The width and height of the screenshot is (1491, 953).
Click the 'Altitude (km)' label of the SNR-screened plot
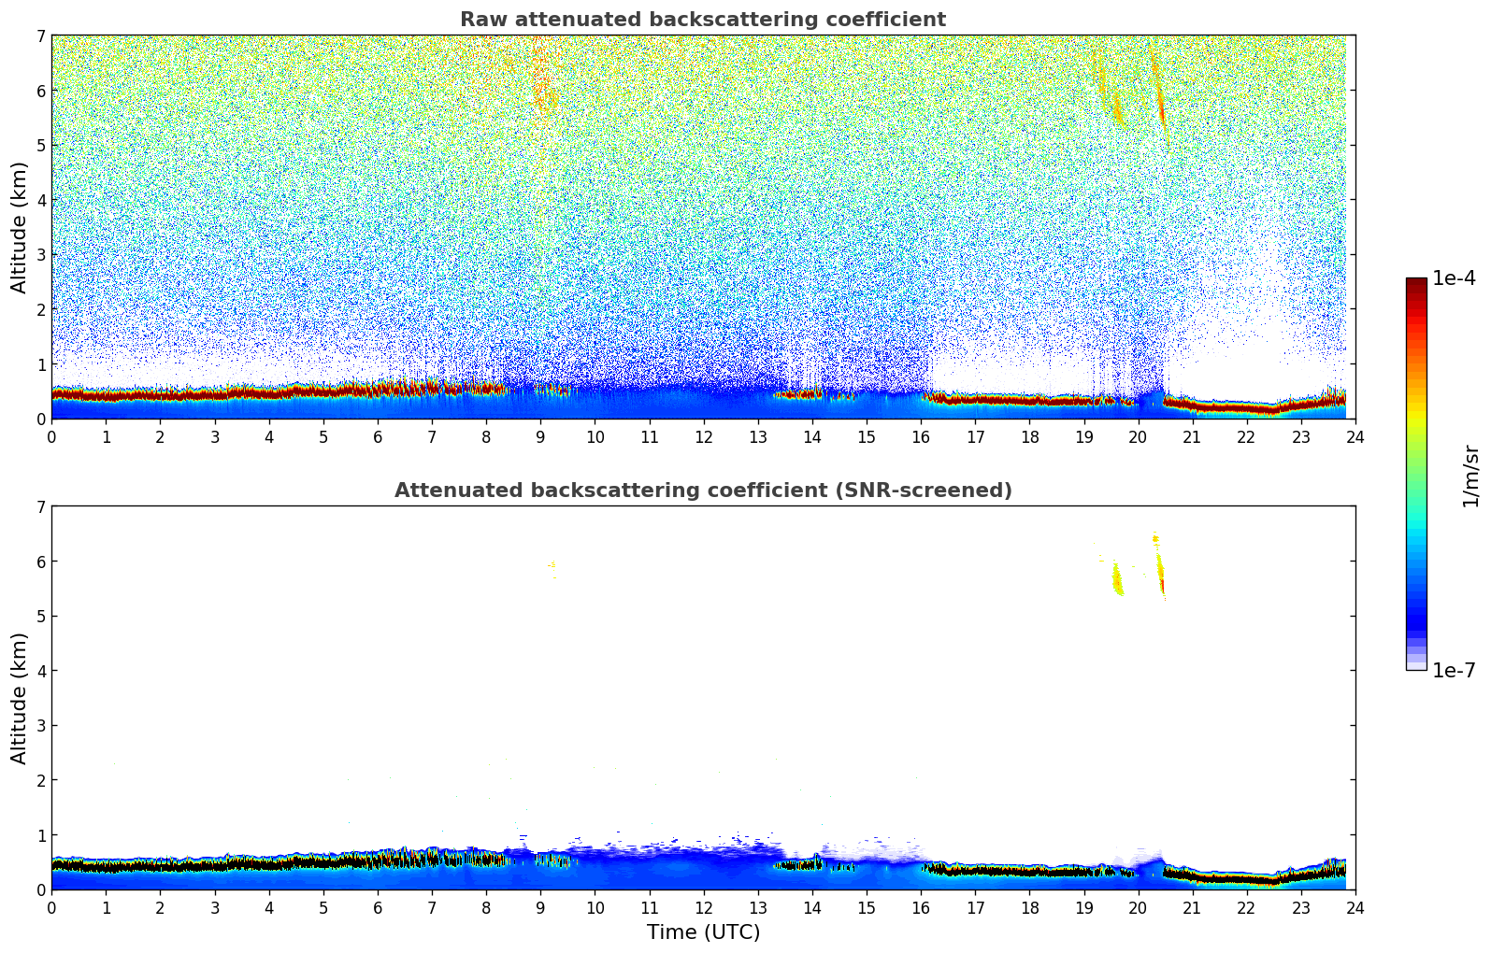20,698
